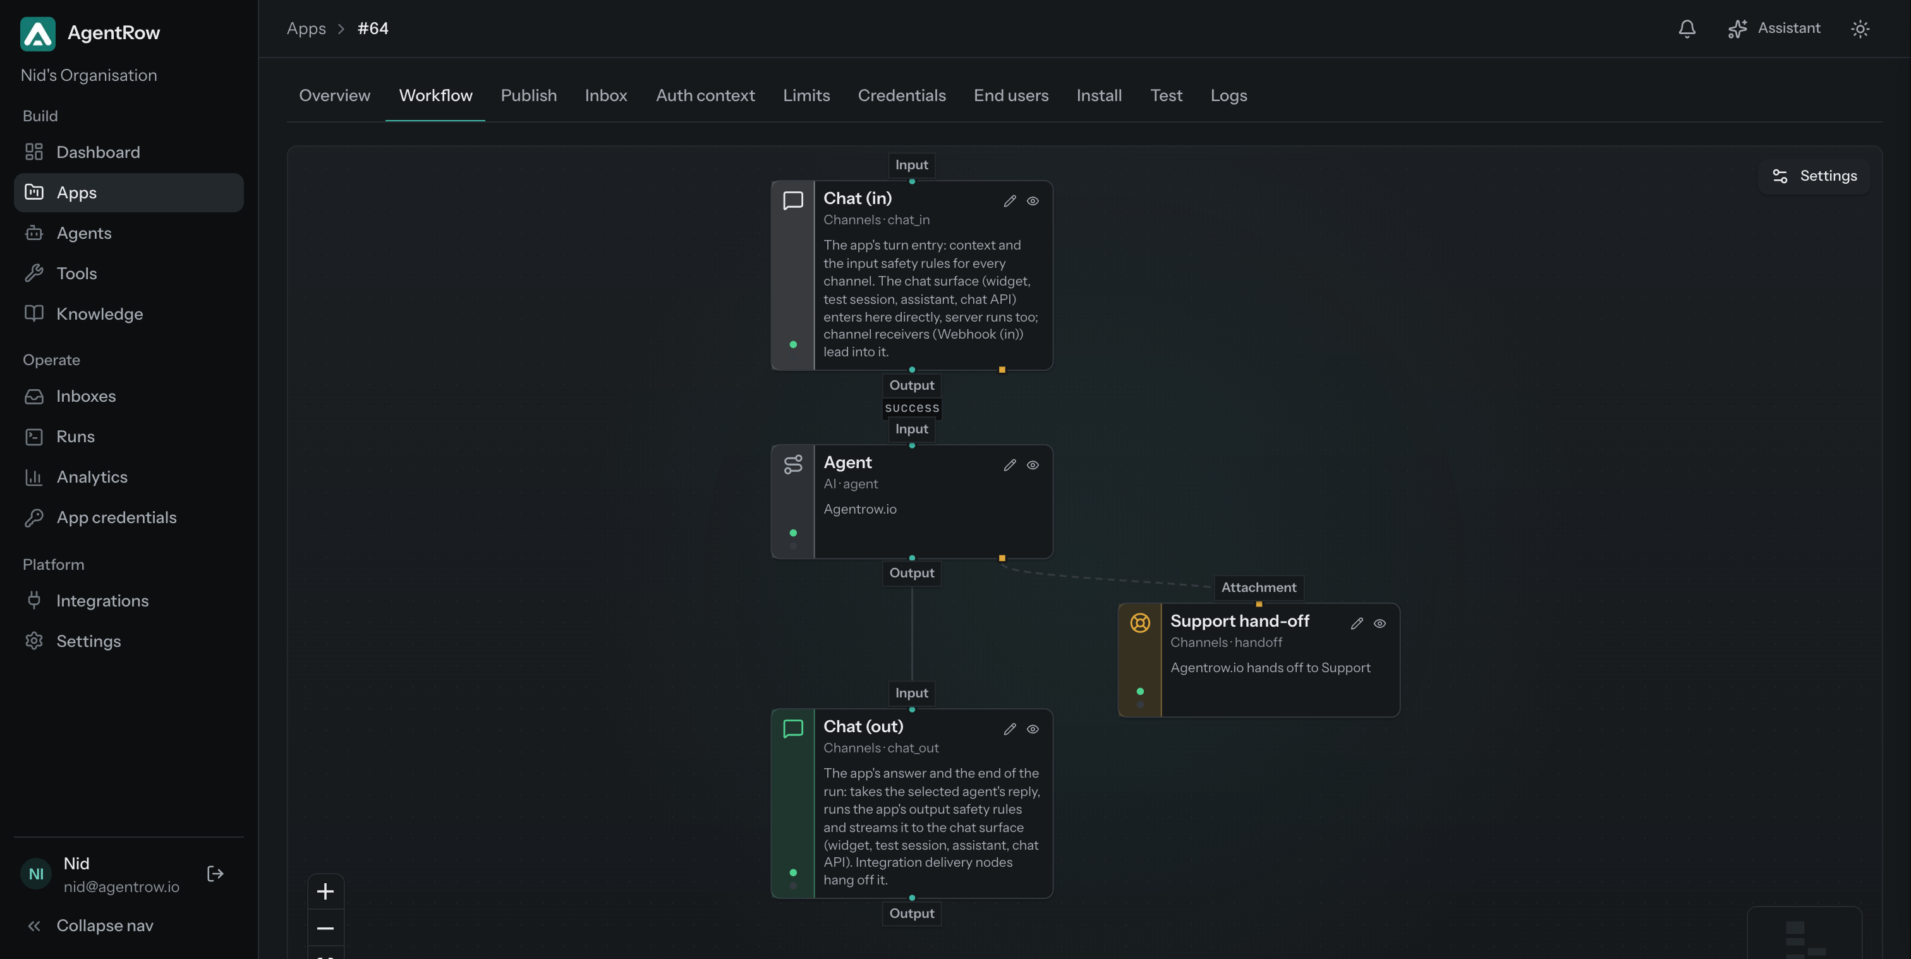
Task: Zoom out on the workflow canvas
Action: click(x=325, y=928)
